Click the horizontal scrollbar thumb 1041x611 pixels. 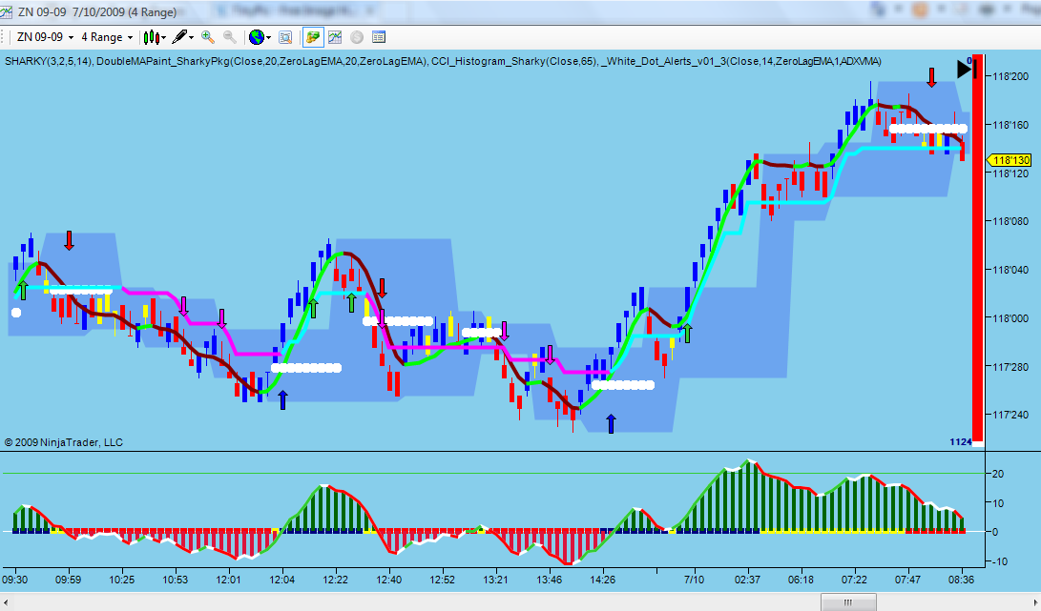[848, 602]
